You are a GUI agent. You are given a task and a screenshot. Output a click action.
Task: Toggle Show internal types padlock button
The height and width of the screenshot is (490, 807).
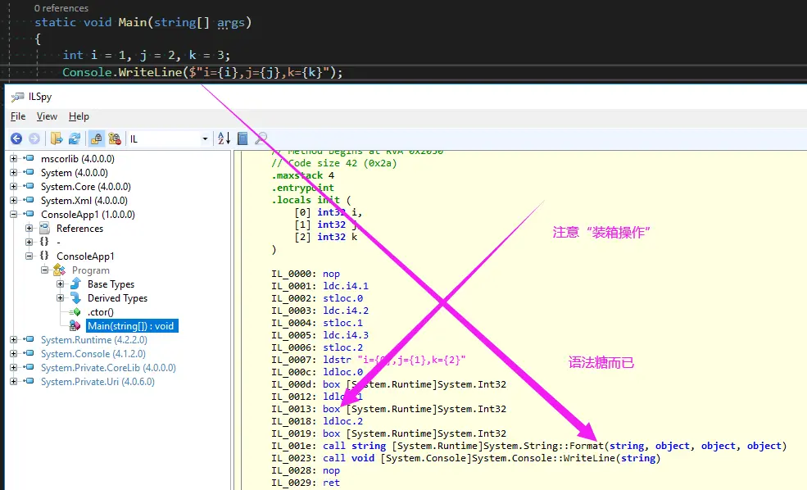96,138
